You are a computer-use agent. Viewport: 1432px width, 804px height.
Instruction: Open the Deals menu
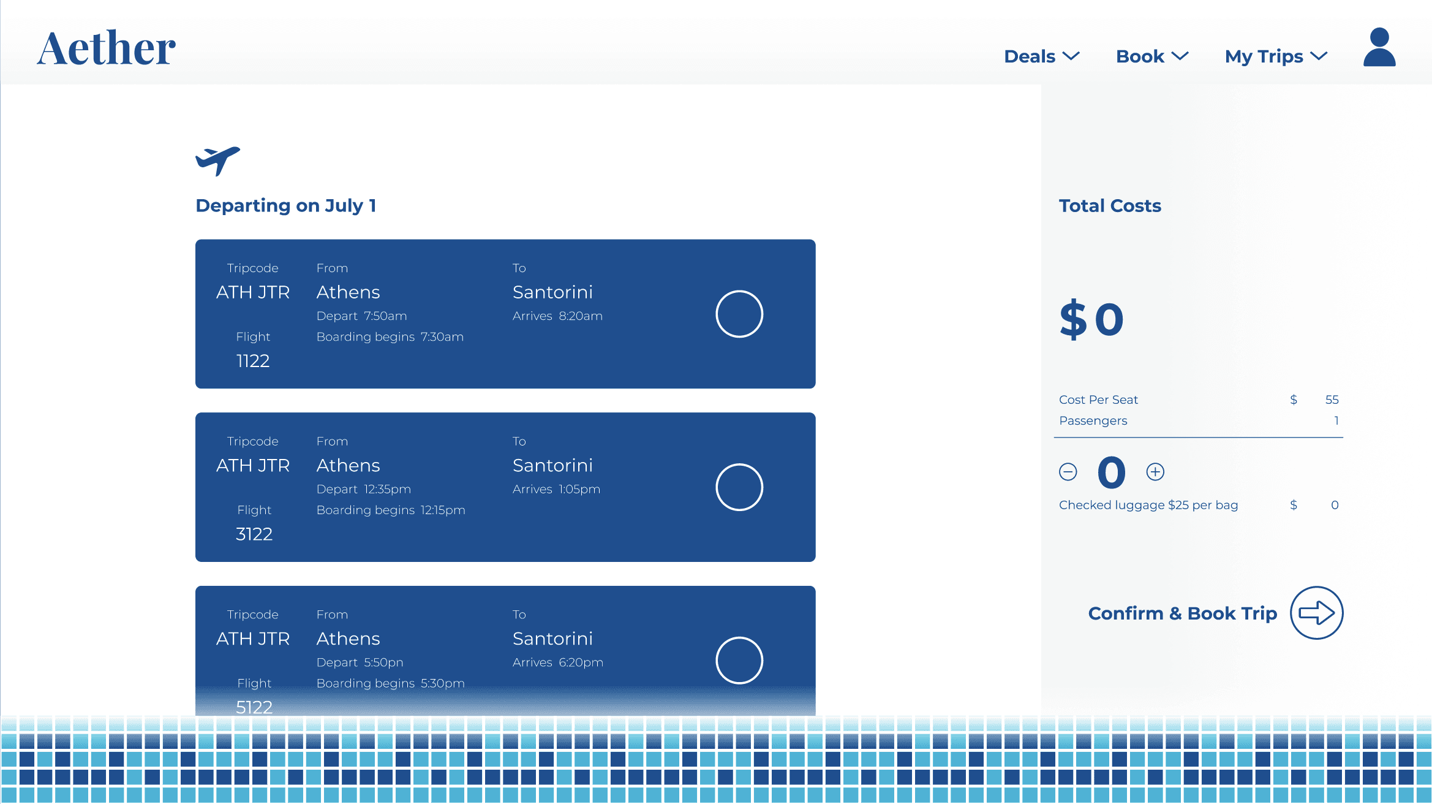pos(1029,56)
